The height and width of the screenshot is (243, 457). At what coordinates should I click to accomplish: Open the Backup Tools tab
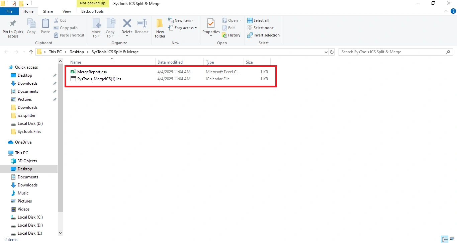point(92,11)
